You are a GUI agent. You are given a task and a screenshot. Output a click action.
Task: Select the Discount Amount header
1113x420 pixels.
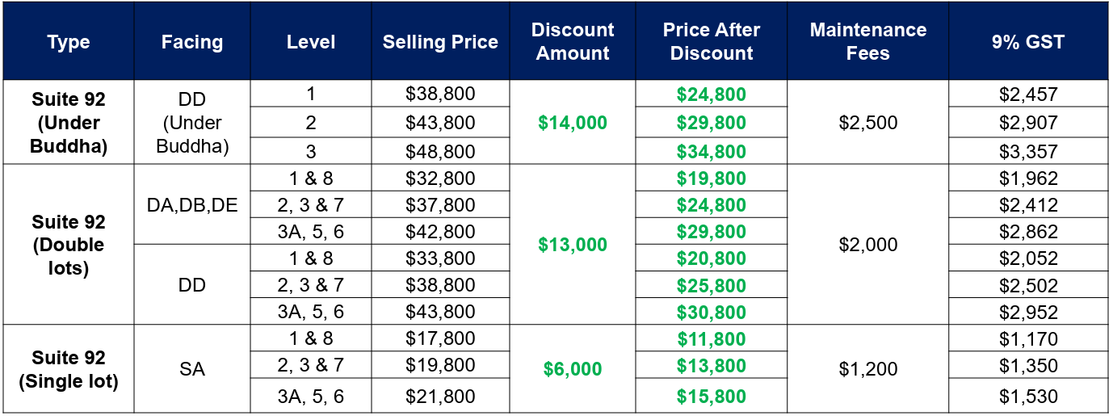click(573, 41)
